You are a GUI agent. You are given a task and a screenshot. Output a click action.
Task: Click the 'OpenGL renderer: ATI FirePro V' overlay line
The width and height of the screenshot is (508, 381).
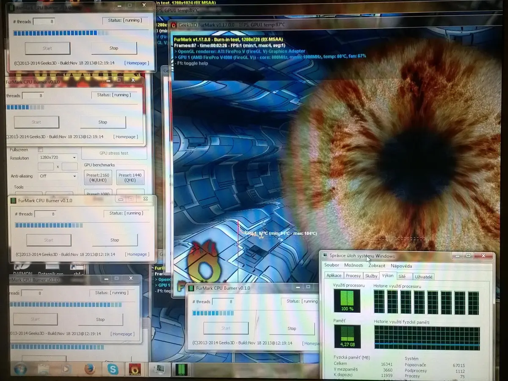(240, 51)
